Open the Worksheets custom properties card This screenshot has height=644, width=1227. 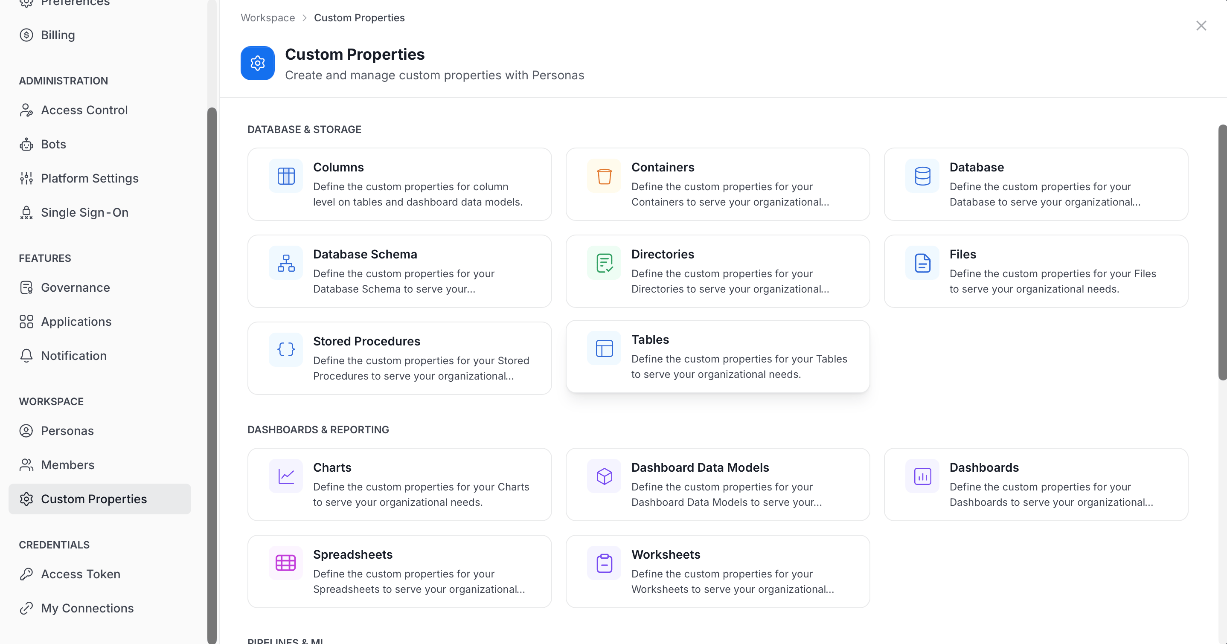[x=718, y=571]
